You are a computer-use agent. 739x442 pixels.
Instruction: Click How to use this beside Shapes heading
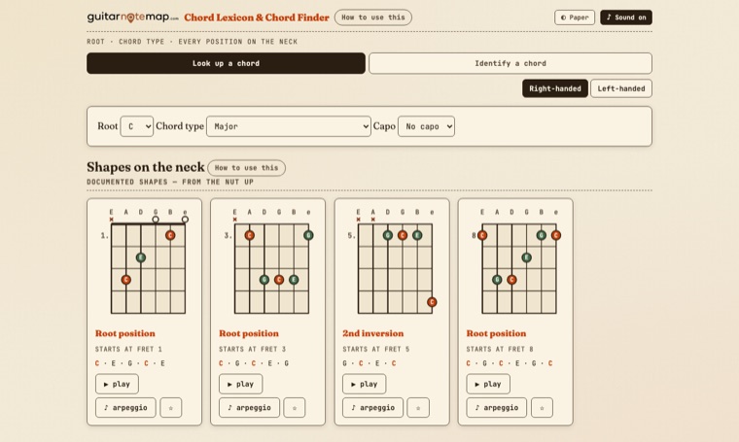(246, 168)
